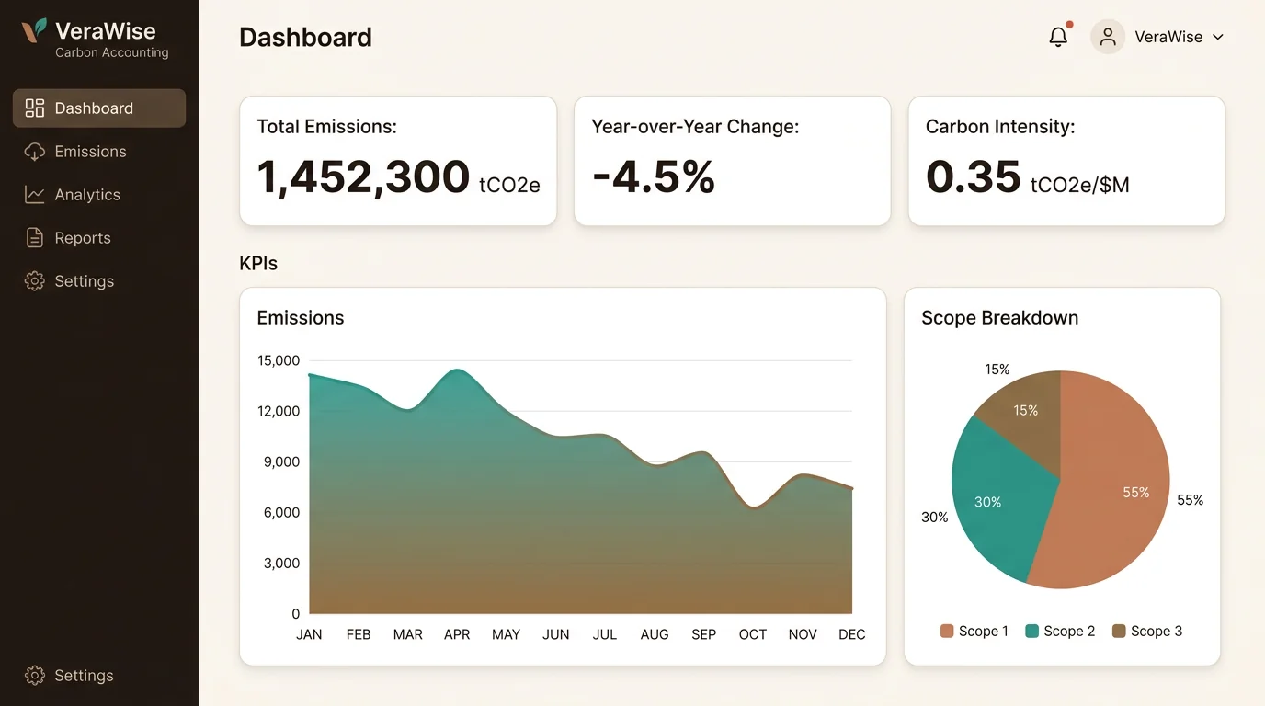The width and height of the screenshot is (1265, 706).
Task: Click the user avatar icon
Action: (1108, 37)
